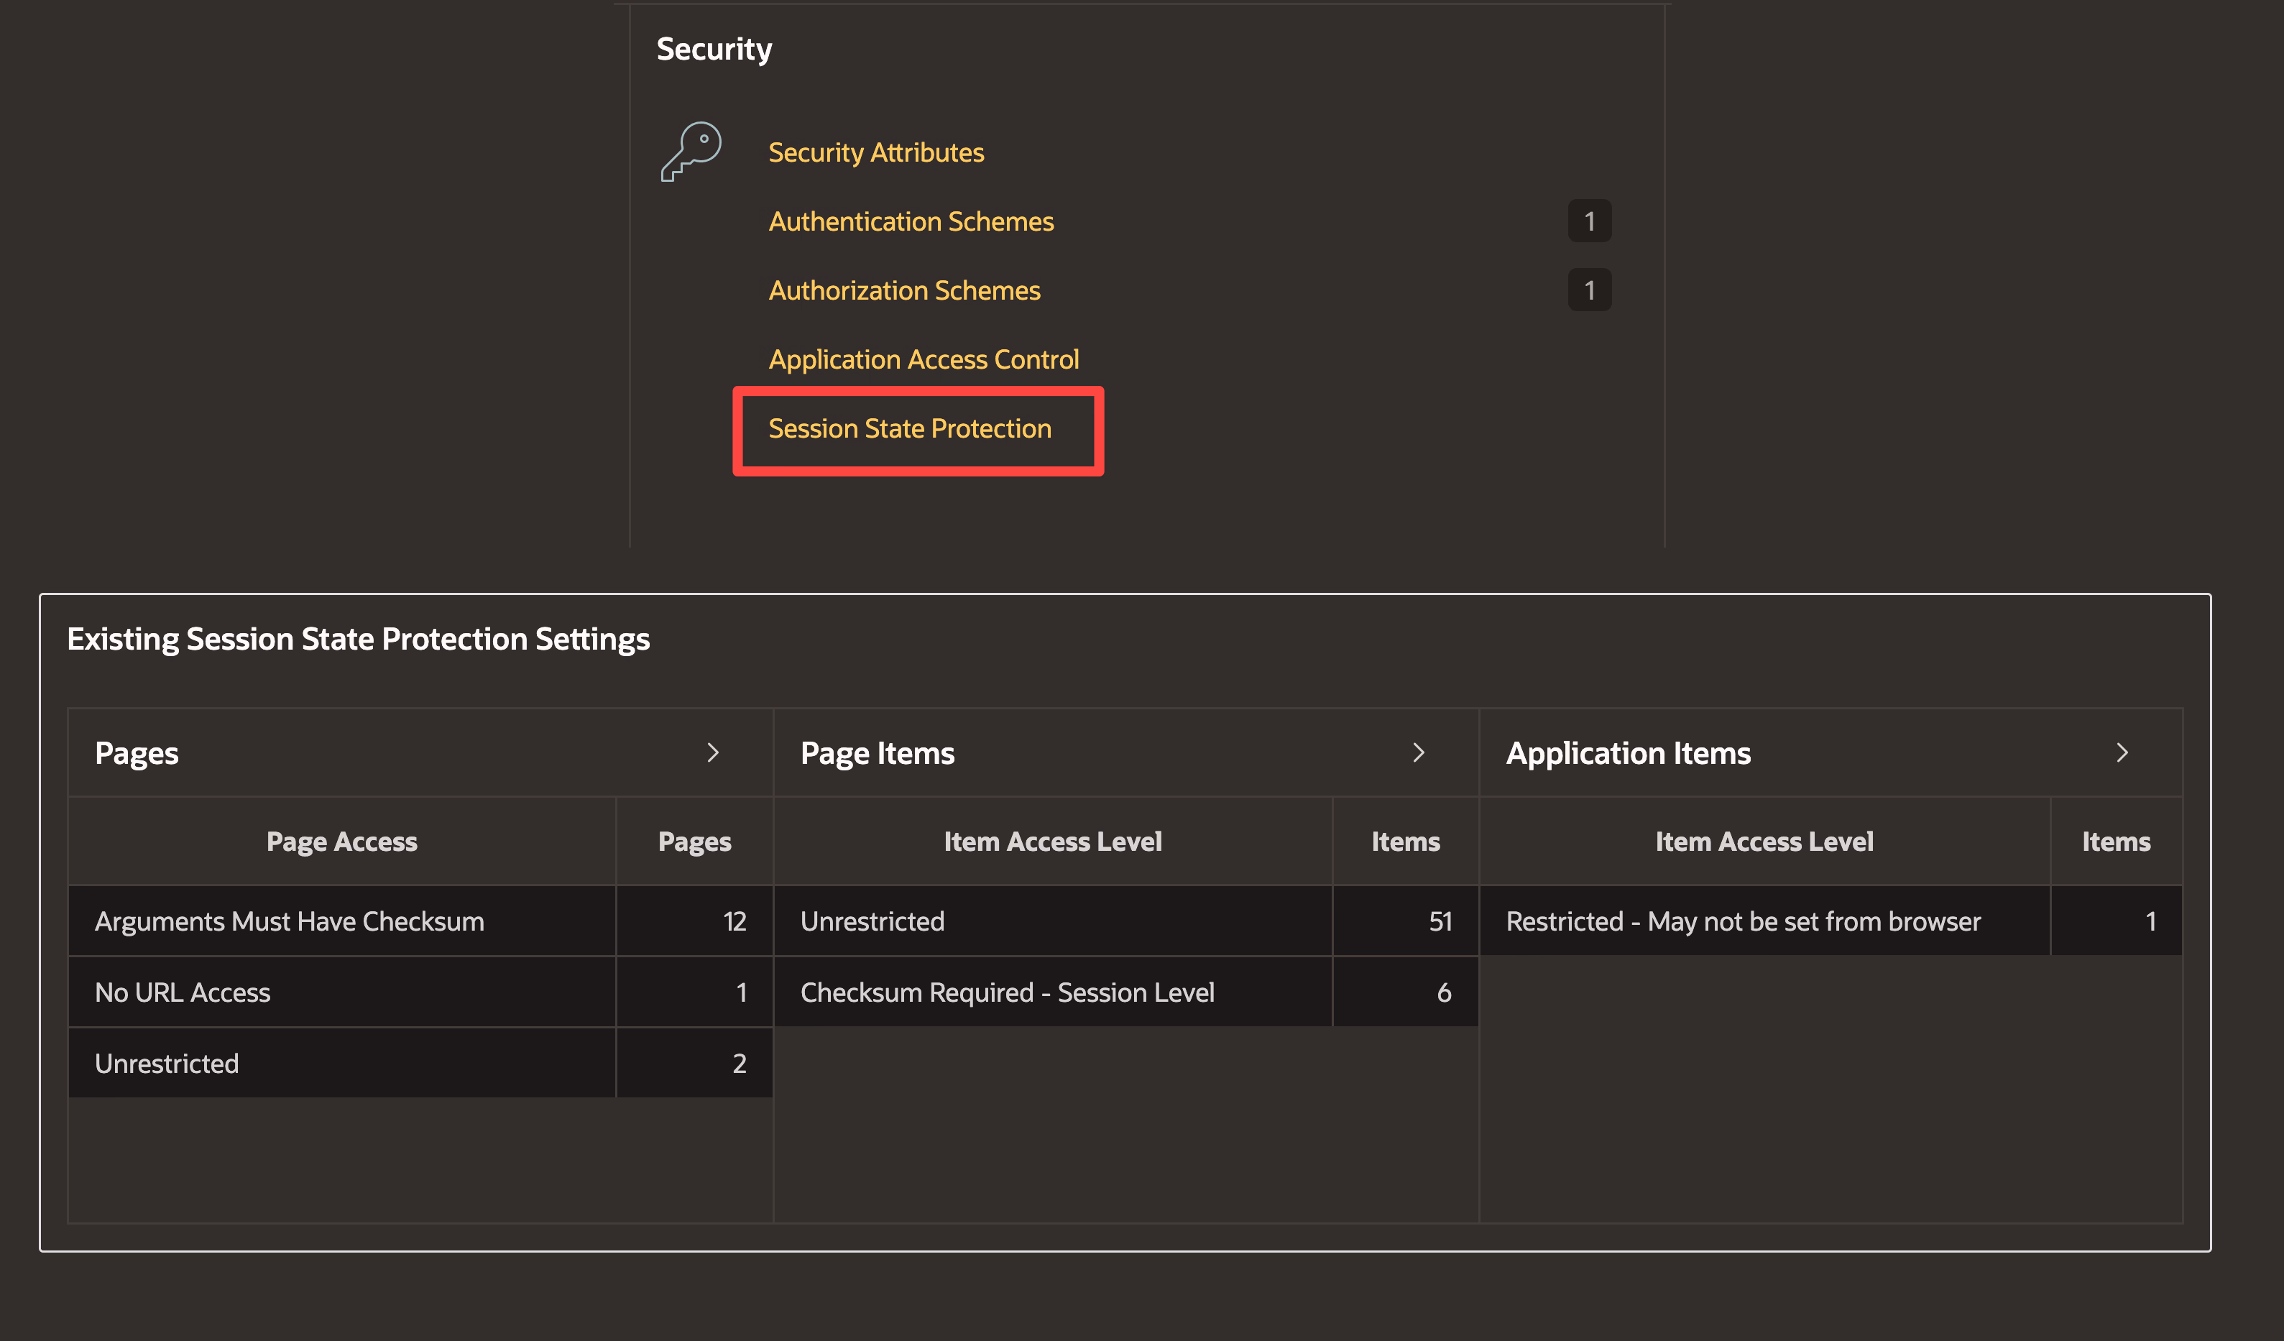Image resolution: width=2284 pixels, height=1341 pixels.
Task: Select the Unrestricted row in the Pages table
Action: pyautogui.click(x=167, y=1063)
